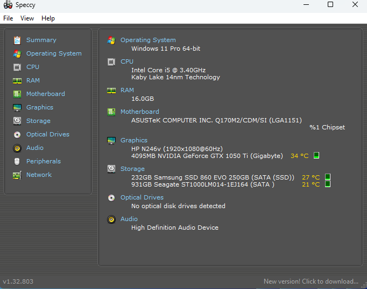367x289 pixels.
Task: Click the RAM icon in summary panel
Action: (111, 91)
